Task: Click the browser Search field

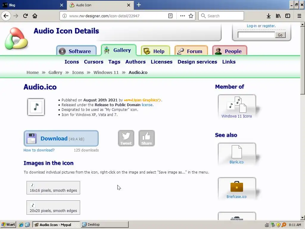Action: pos(221,16)
